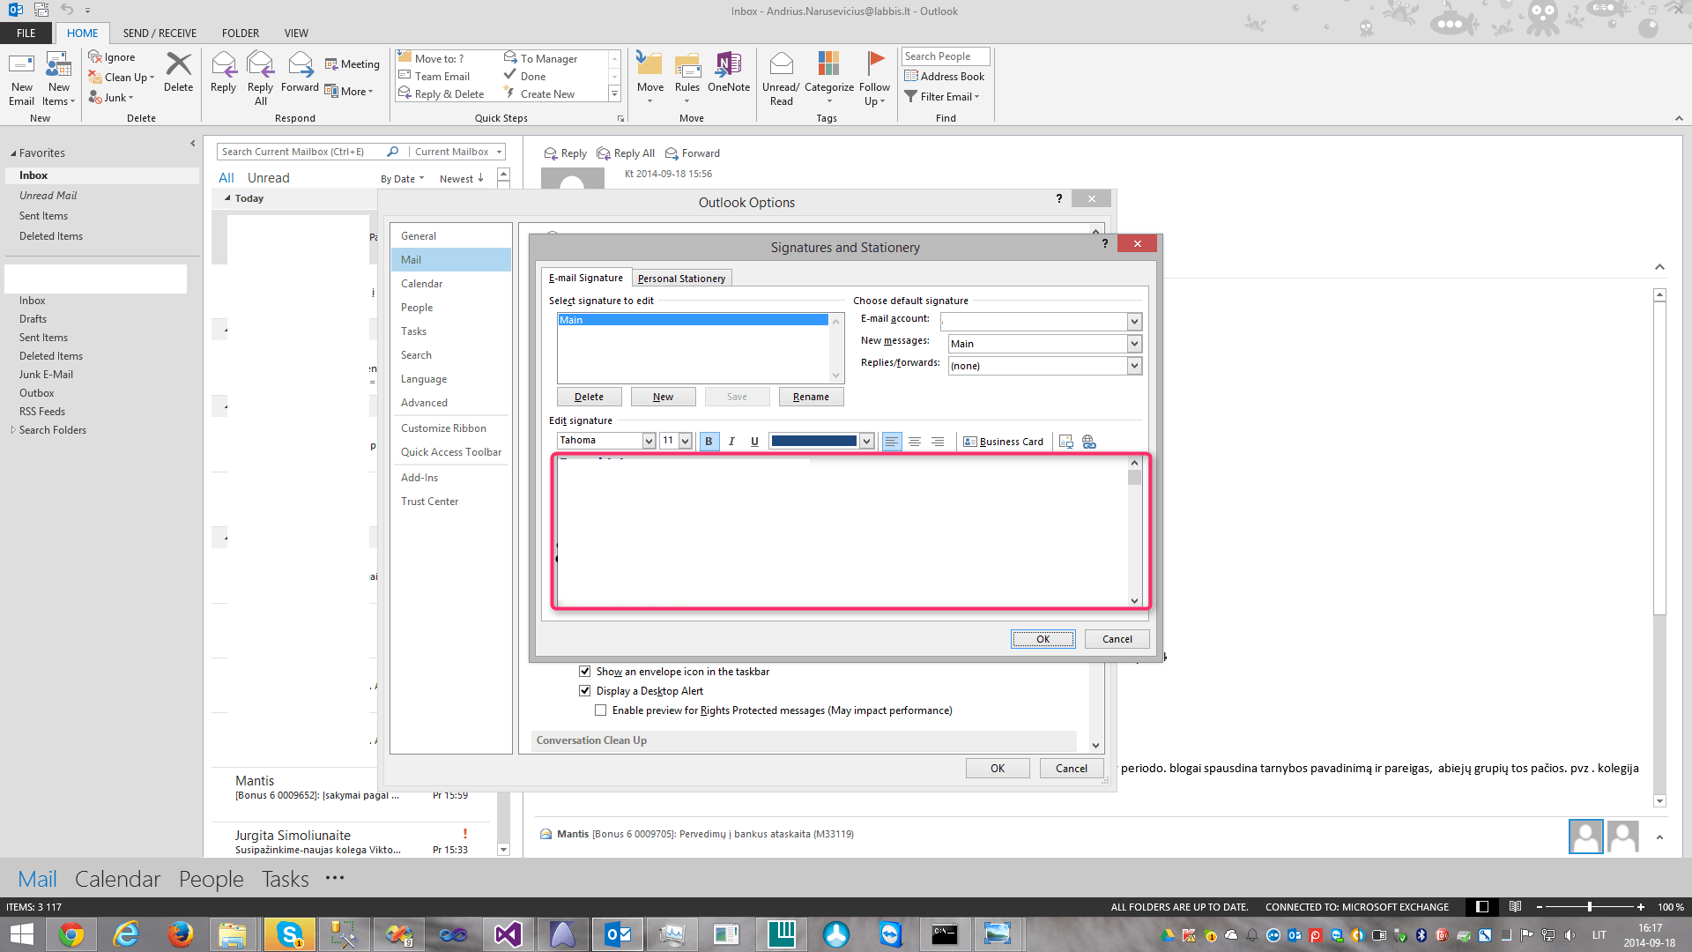1692x952 pixels.
Task: Select Trust Center in Outlook Options sidebar
Action: 429,501
